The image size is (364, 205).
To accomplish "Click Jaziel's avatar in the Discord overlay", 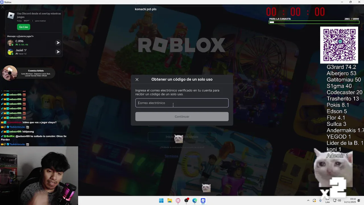I will pos(10,52).
